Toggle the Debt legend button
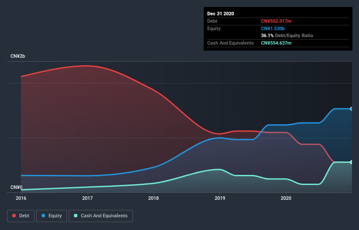The height and width of the screenshot is (230, 359). [x=21, y=216]
